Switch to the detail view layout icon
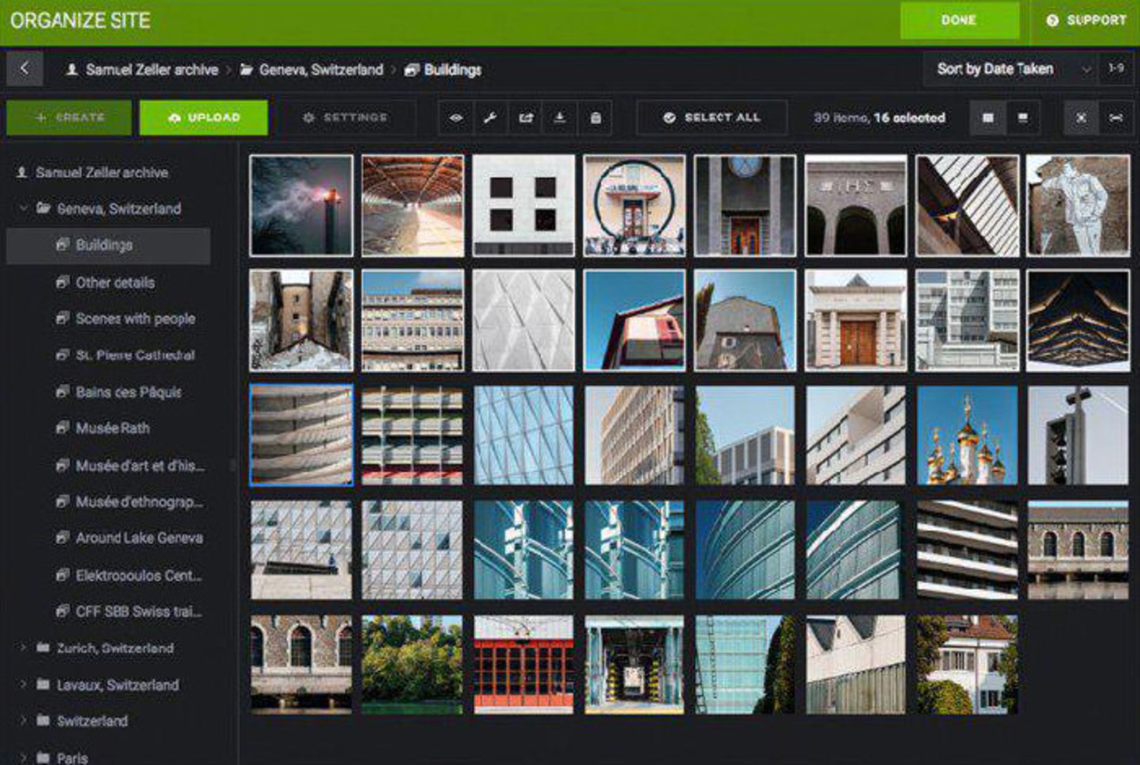 pos(1022,118)
